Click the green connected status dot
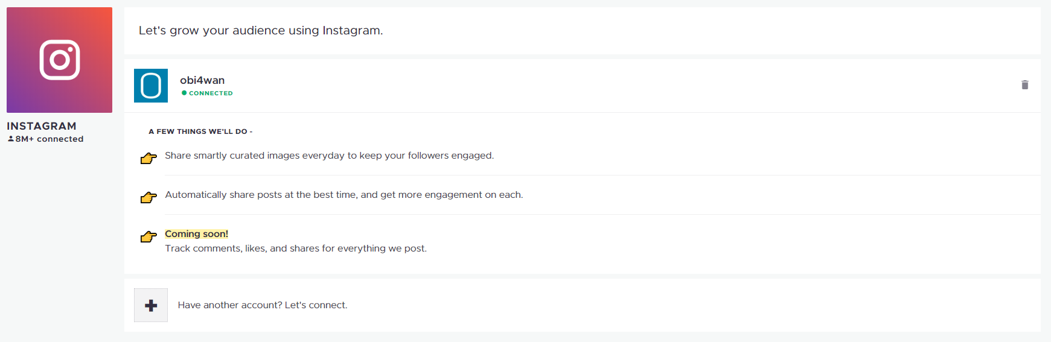 [x=184, y=93]
